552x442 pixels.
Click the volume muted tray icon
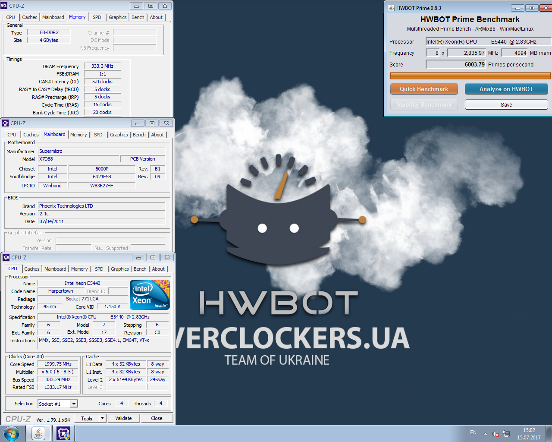496,434
